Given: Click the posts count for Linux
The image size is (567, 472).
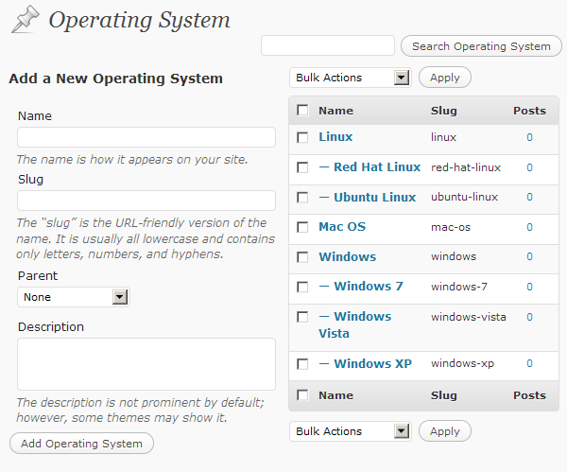Looking at the screenshot, I should click(529, 137).
